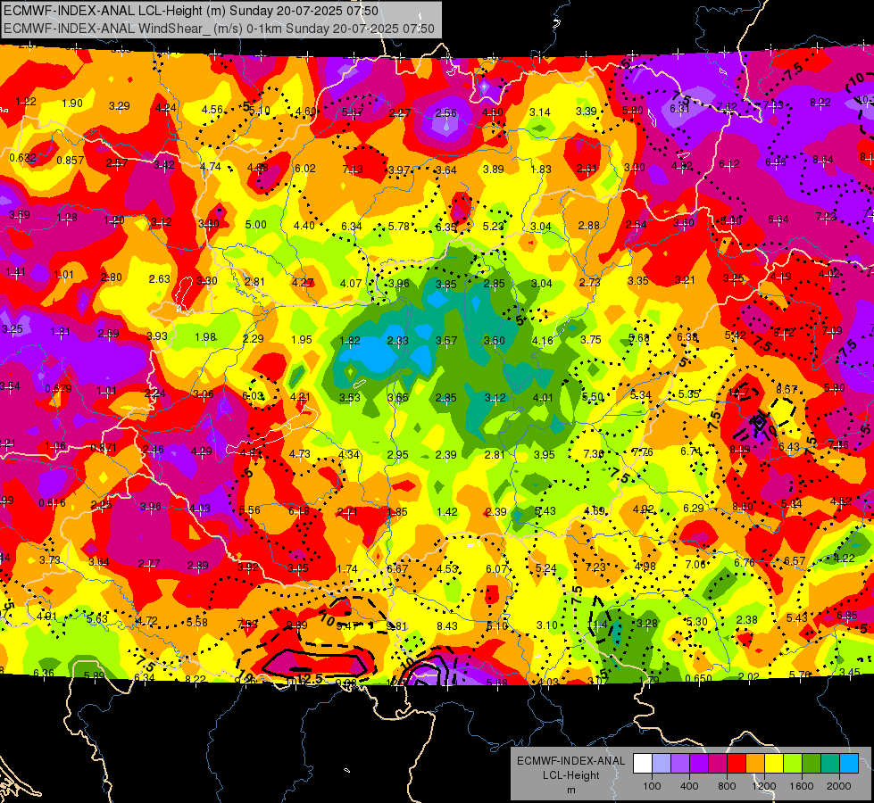This screenshot has height=803, width=874.
Task: Click the wind shear value 3.28
Action: (x=646, y=623)
